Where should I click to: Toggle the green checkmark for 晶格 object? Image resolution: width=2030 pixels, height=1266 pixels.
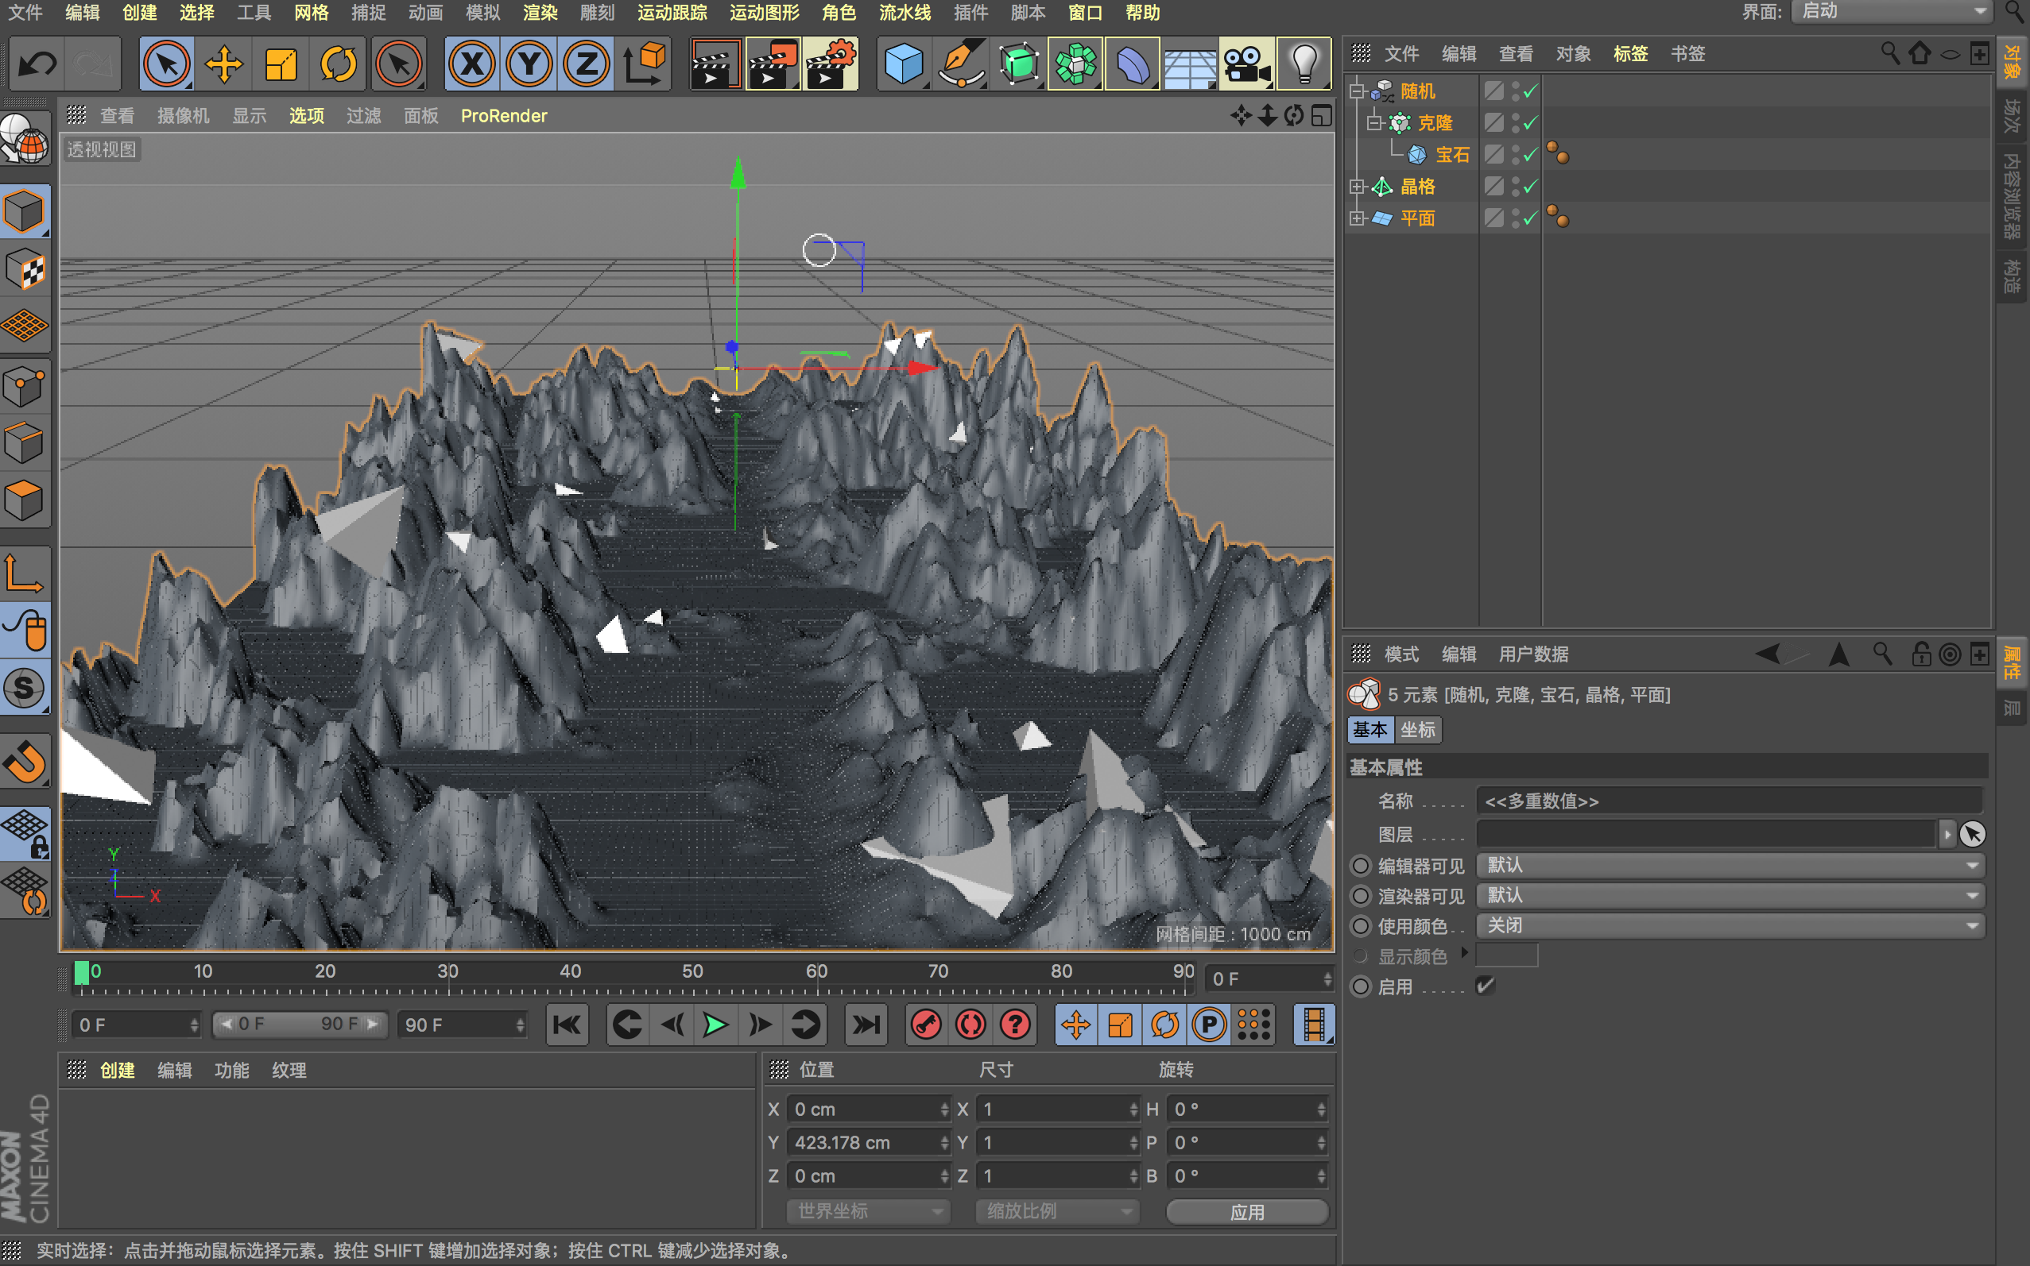[x=1531, y=186]
